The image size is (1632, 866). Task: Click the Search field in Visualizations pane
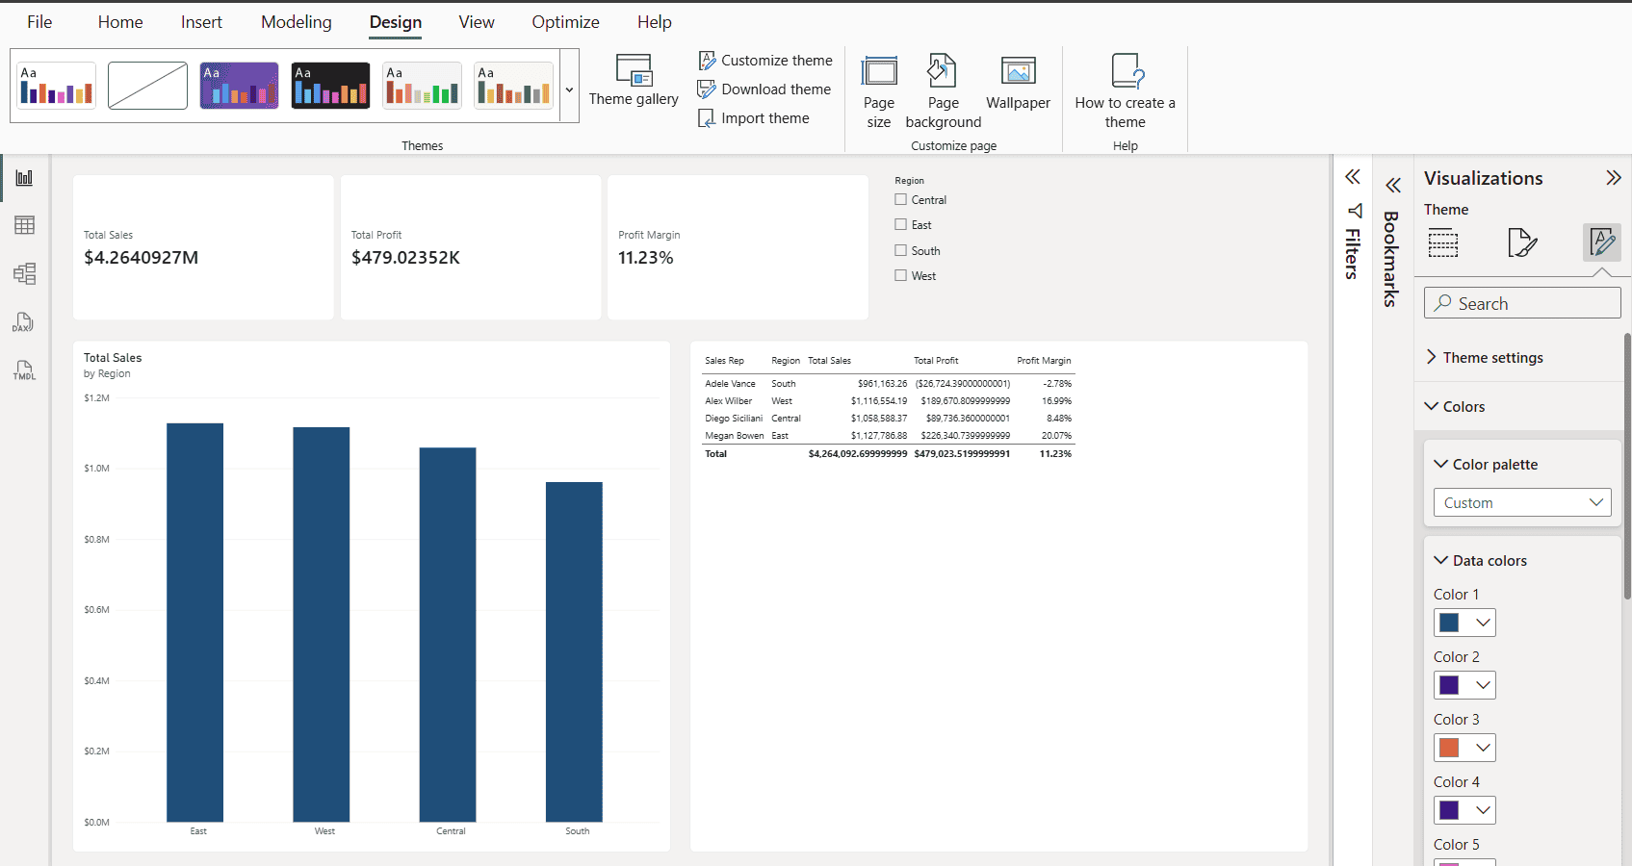click(x=1522, y=303)
